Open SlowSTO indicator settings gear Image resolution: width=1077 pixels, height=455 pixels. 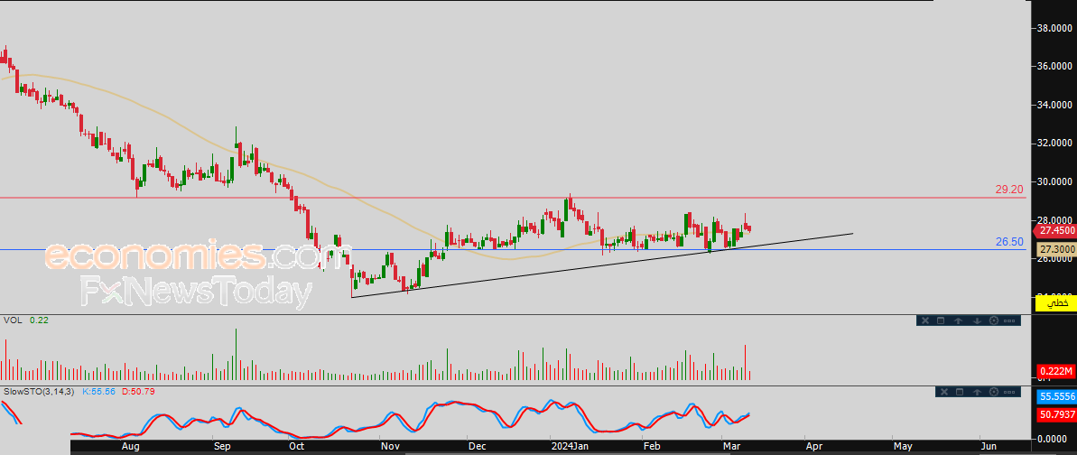pos(994,392)
